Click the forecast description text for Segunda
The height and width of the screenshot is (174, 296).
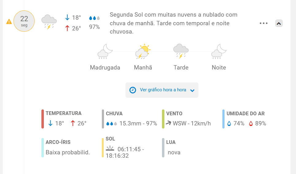(174, 23)
